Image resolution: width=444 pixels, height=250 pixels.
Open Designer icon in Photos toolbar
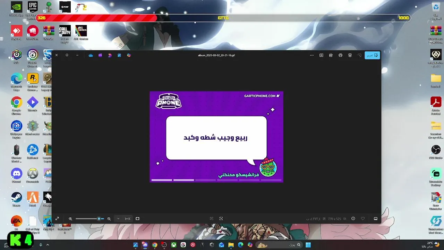[x=110, y=55]
